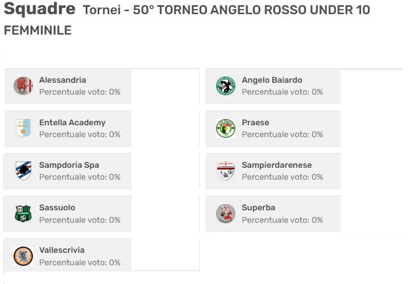Click the Praese round green badge
Screen dimensions: 418x284
click(226, 128)
